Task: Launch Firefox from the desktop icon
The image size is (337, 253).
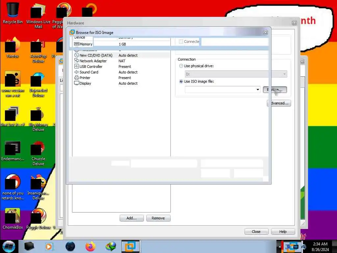Action: pos(13,48)
